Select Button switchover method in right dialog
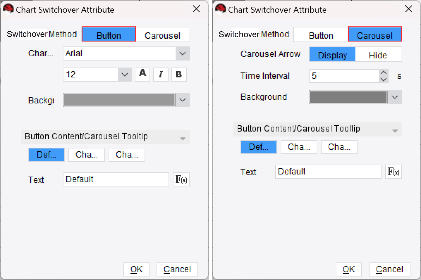421x280 pixels. [321, 34]
